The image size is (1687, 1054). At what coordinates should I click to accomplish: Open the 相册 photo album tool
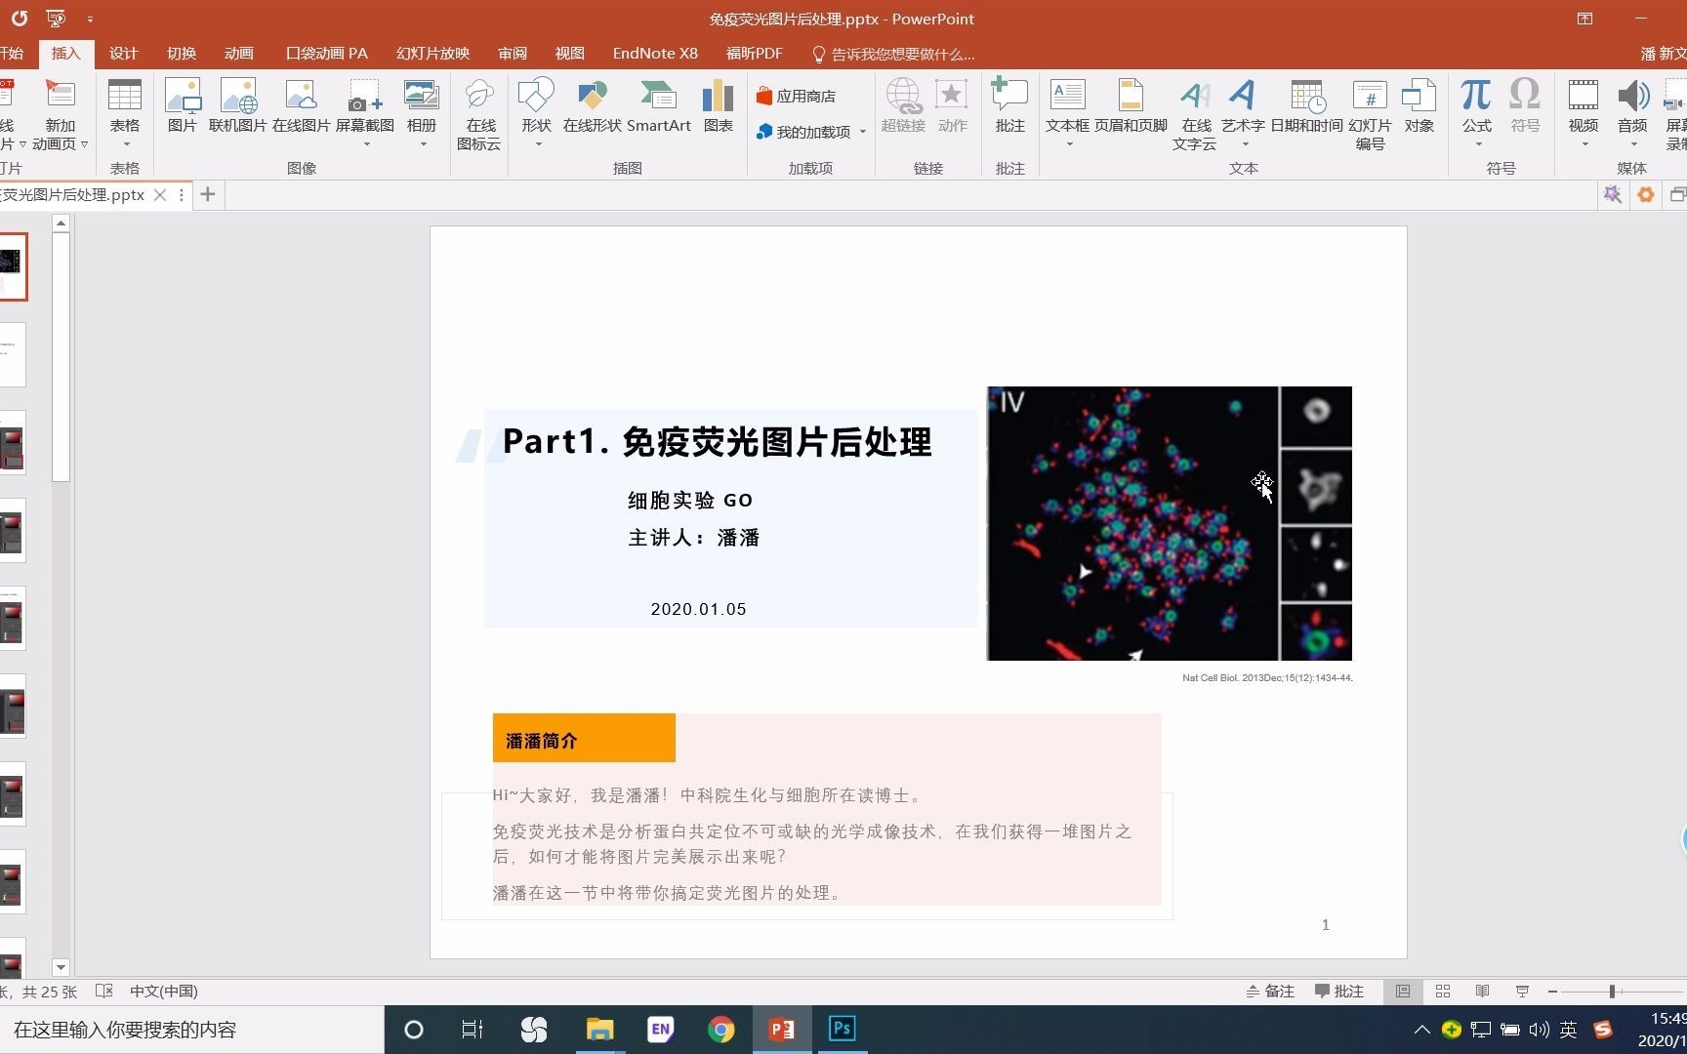click(x=422, y=105)
